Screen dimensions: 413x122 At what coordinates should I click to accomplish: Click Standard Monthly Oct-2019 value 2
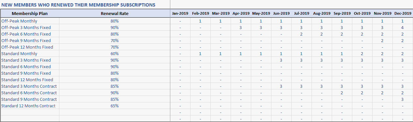click(362, 53)
